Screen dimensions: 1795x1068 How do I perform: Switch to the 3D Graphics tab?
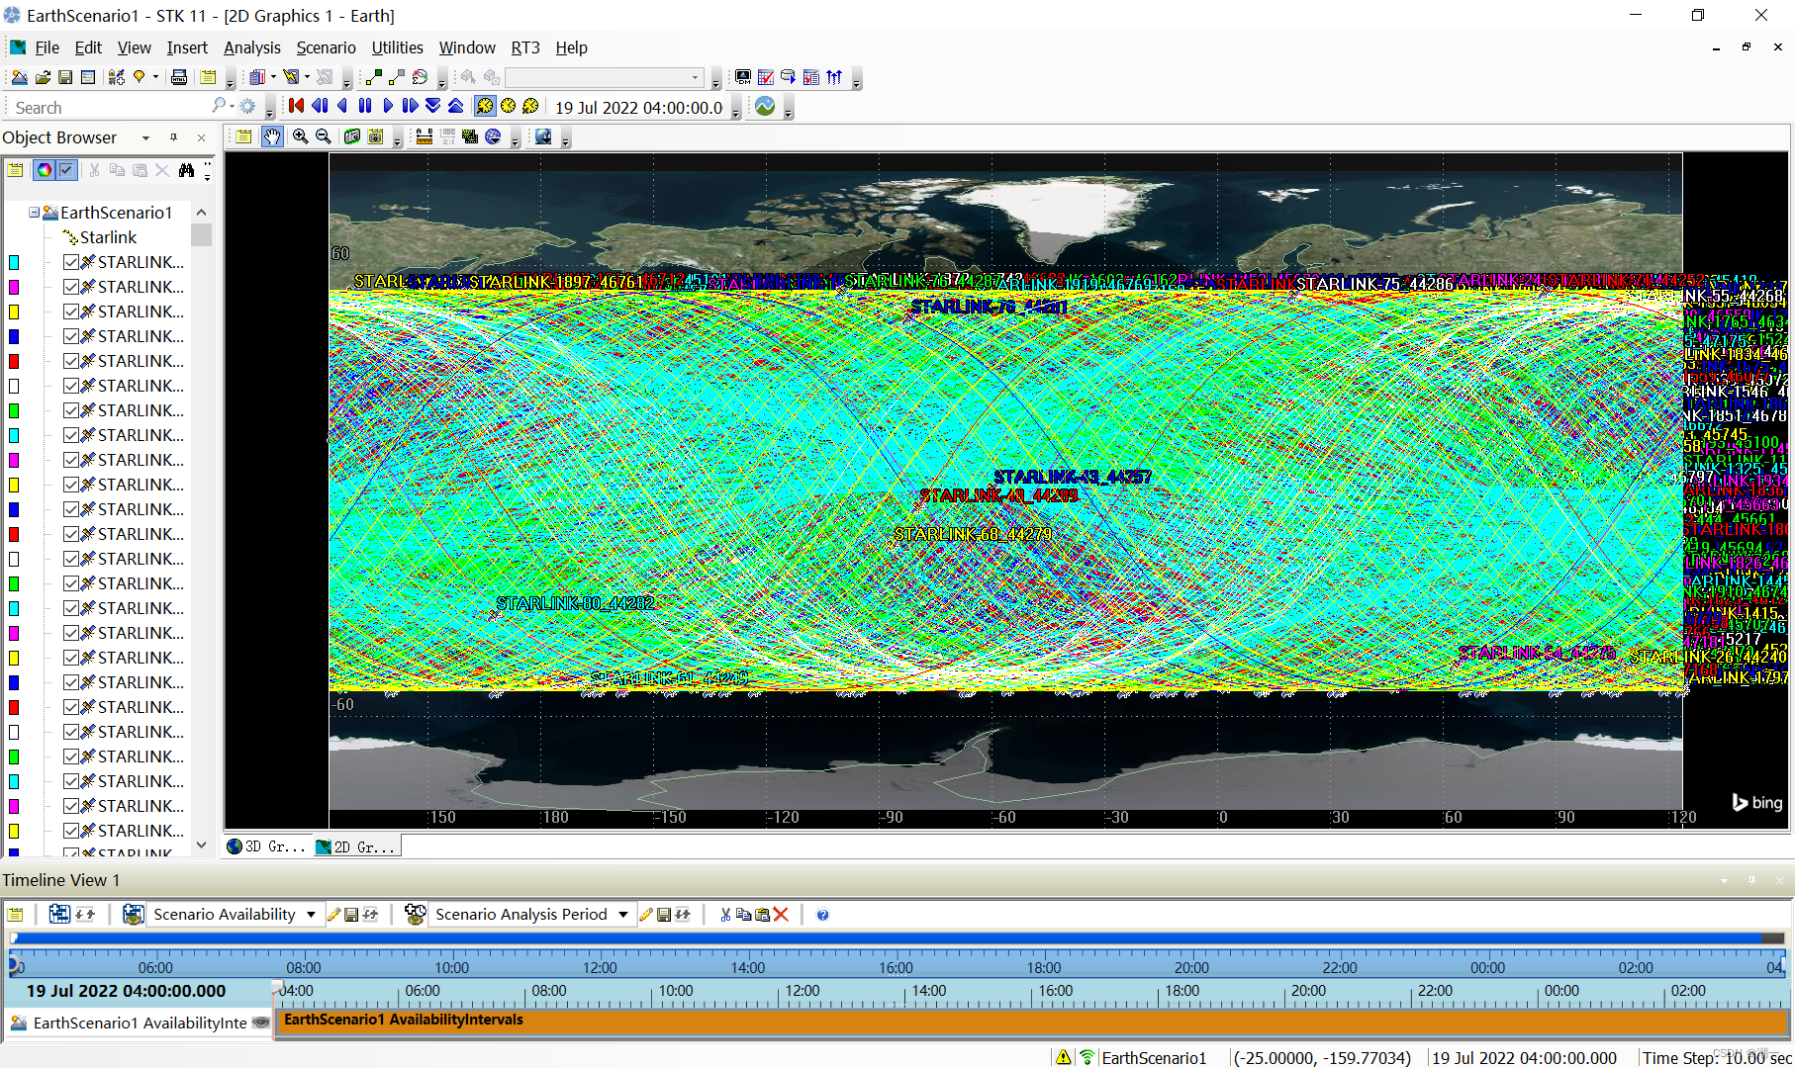(x=266, y=846)
